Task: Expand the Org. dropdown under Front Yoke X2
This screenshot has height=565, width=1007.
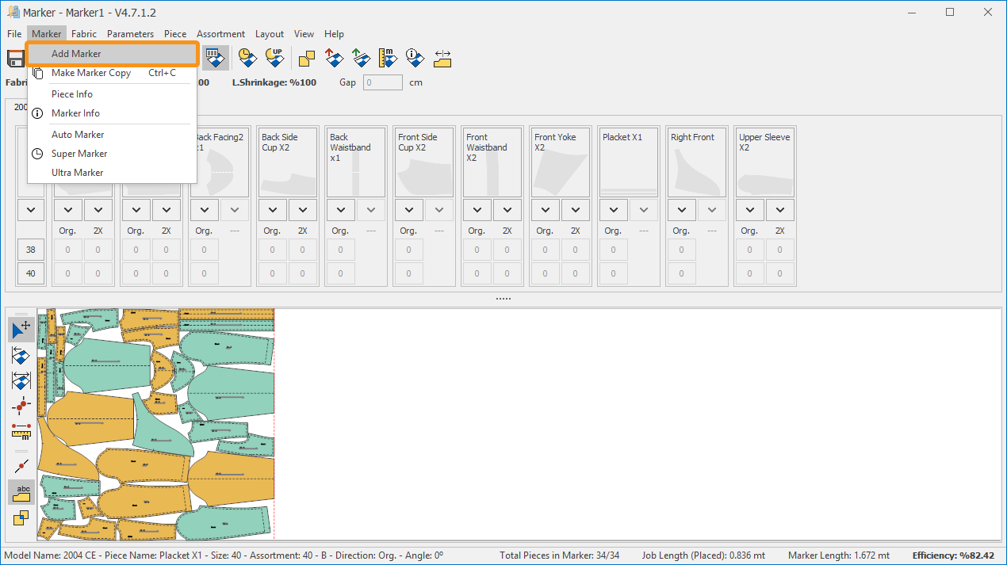Action: coord(546,210)
